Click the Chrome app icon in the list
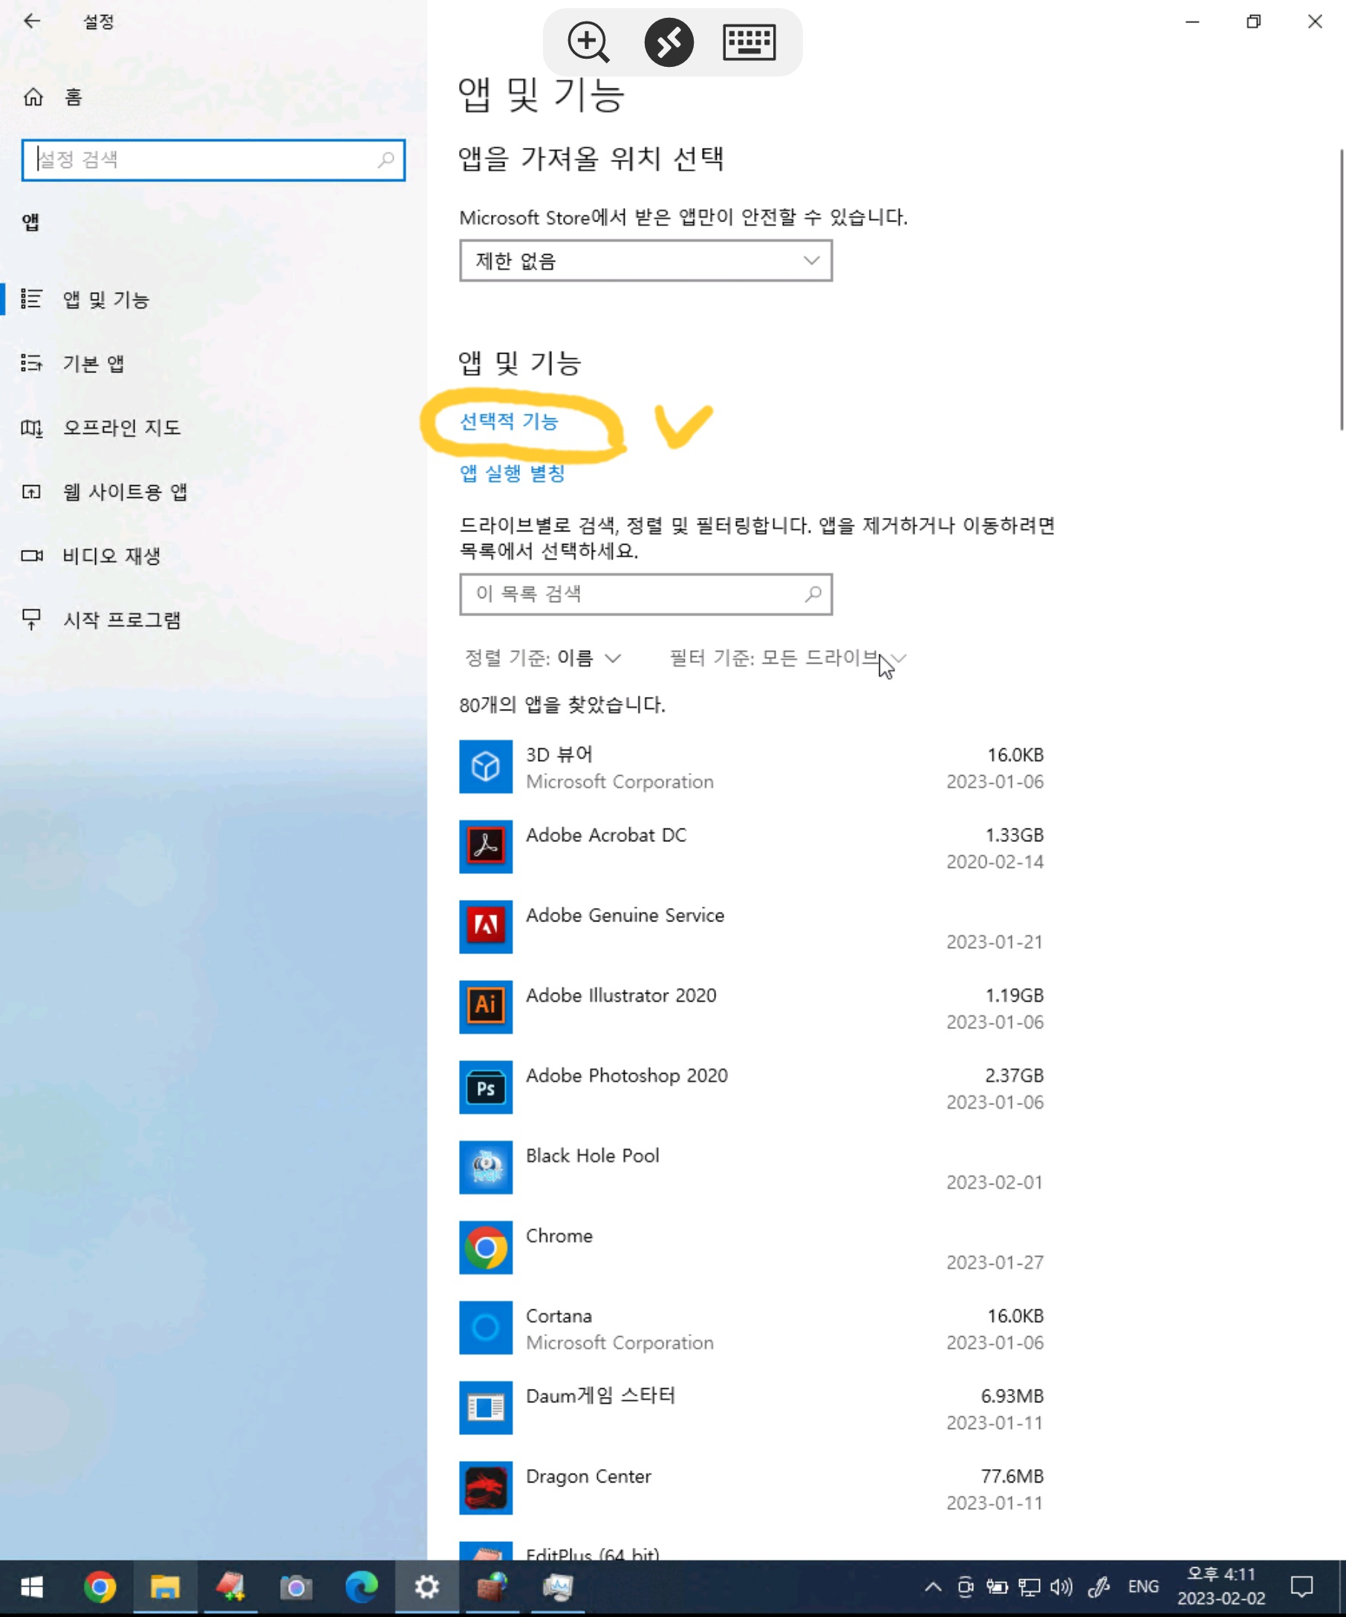This screenshot has width=1346, height=1617. [x=486, y=1248]
